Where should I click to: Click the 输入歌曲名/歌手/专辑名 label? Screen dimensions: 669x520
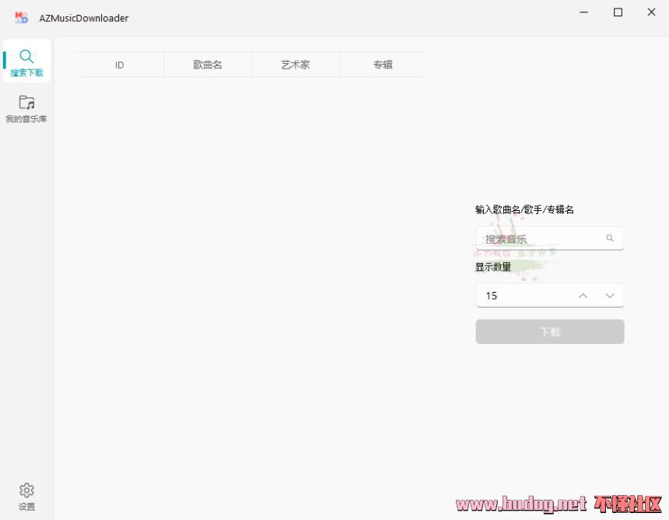coord(524,209)
